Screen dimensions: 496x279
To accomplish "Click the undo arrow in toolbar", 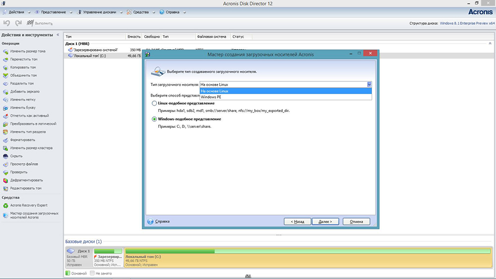I will pyautogui.click(x=6, y=23).
